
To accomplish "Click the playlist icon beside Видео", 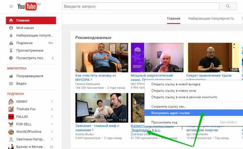I will tap(11, 84).
